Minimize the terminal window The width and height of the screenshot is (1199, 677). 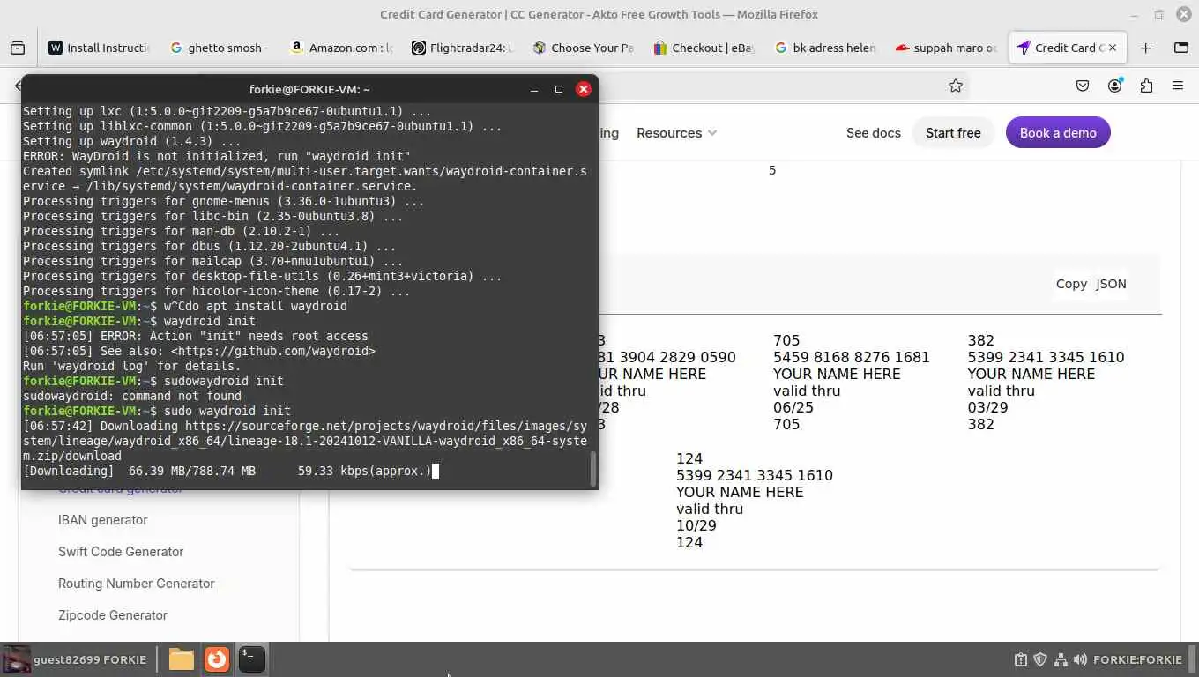click(x=533, y=89)
